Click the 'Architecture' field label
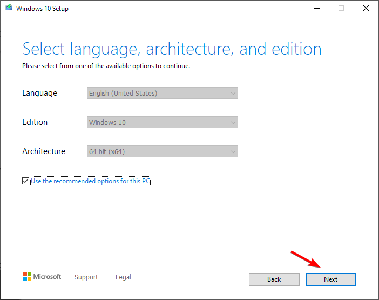Image resolution: width=379 pixels, height=300 pixels. click(x=44, y=151)
